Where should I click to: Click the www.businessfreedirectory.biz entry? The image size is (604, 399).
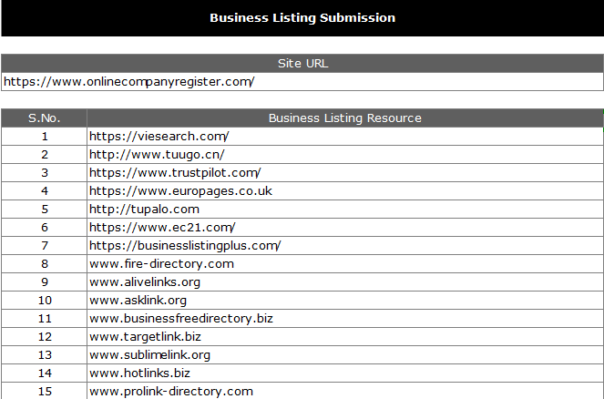pyautogui.click(x=181, y=319)
